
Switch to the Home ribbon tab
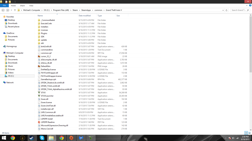tap(13, 6)
